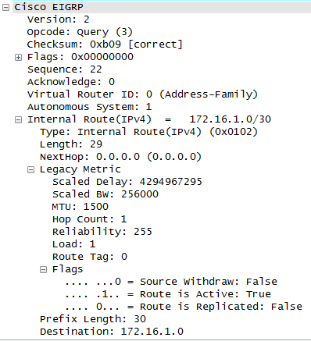Collapse the Legacy Metric section
The image size is (311, 341).
(x=30, y=170)
